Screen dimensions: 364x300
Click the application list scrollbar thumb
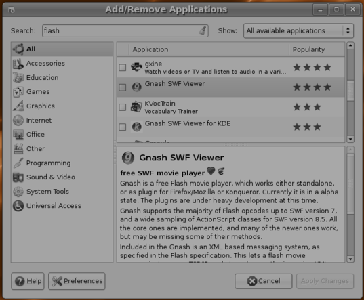coord(350,91)
